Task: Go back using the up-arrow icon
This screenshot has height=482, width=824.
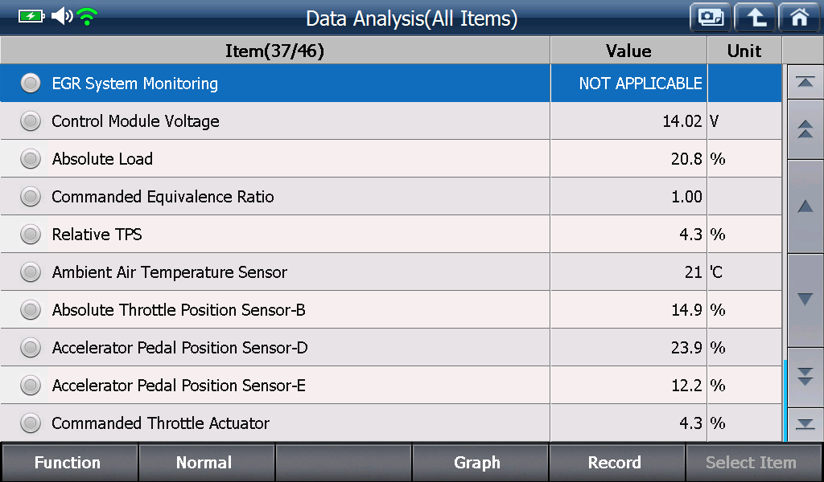Action: coord(755,18)
